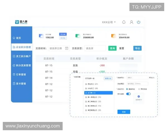Click the orange icon beside 356418.00

pyautogui.click(x=114, y=36)
